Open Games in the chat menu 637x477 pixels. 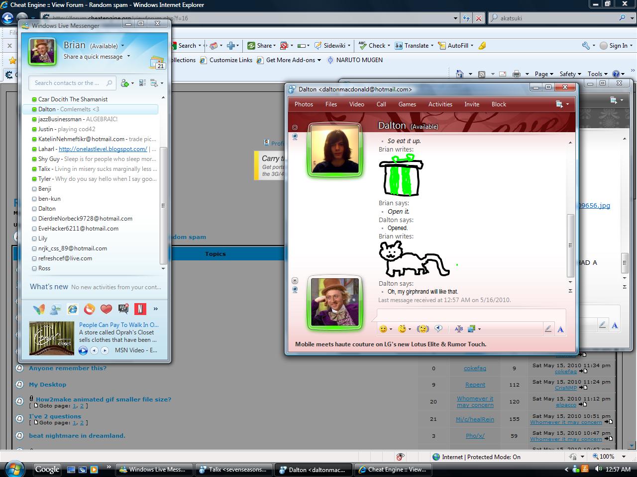pyautogui.click(x=407, y=104)
